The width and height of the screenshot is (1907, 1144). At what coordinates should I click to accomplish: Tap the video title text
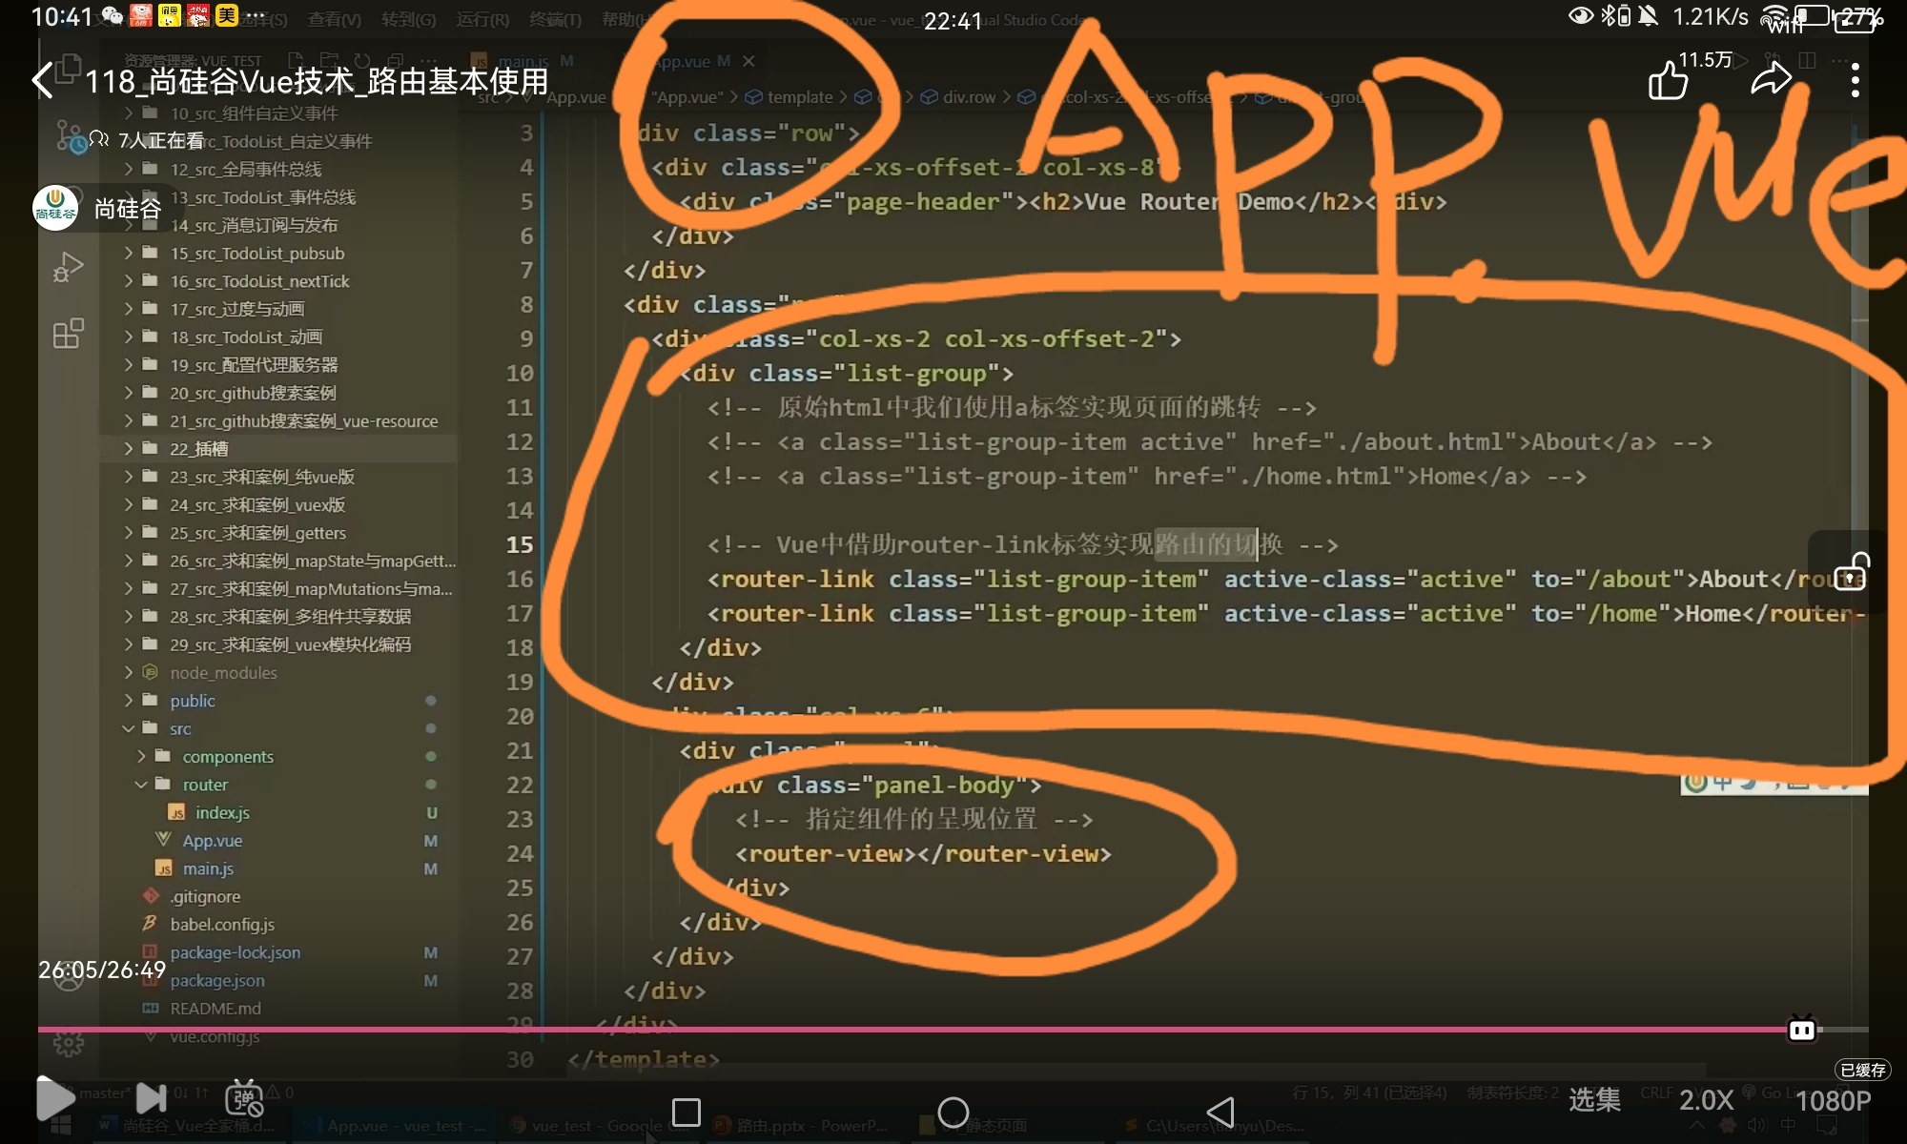(317, 82)
